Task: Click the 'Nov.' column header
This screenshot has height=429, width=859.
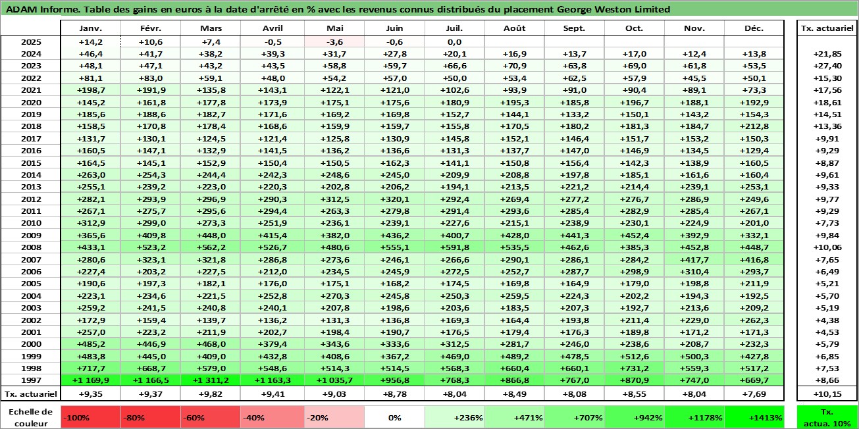Action: 695,28
